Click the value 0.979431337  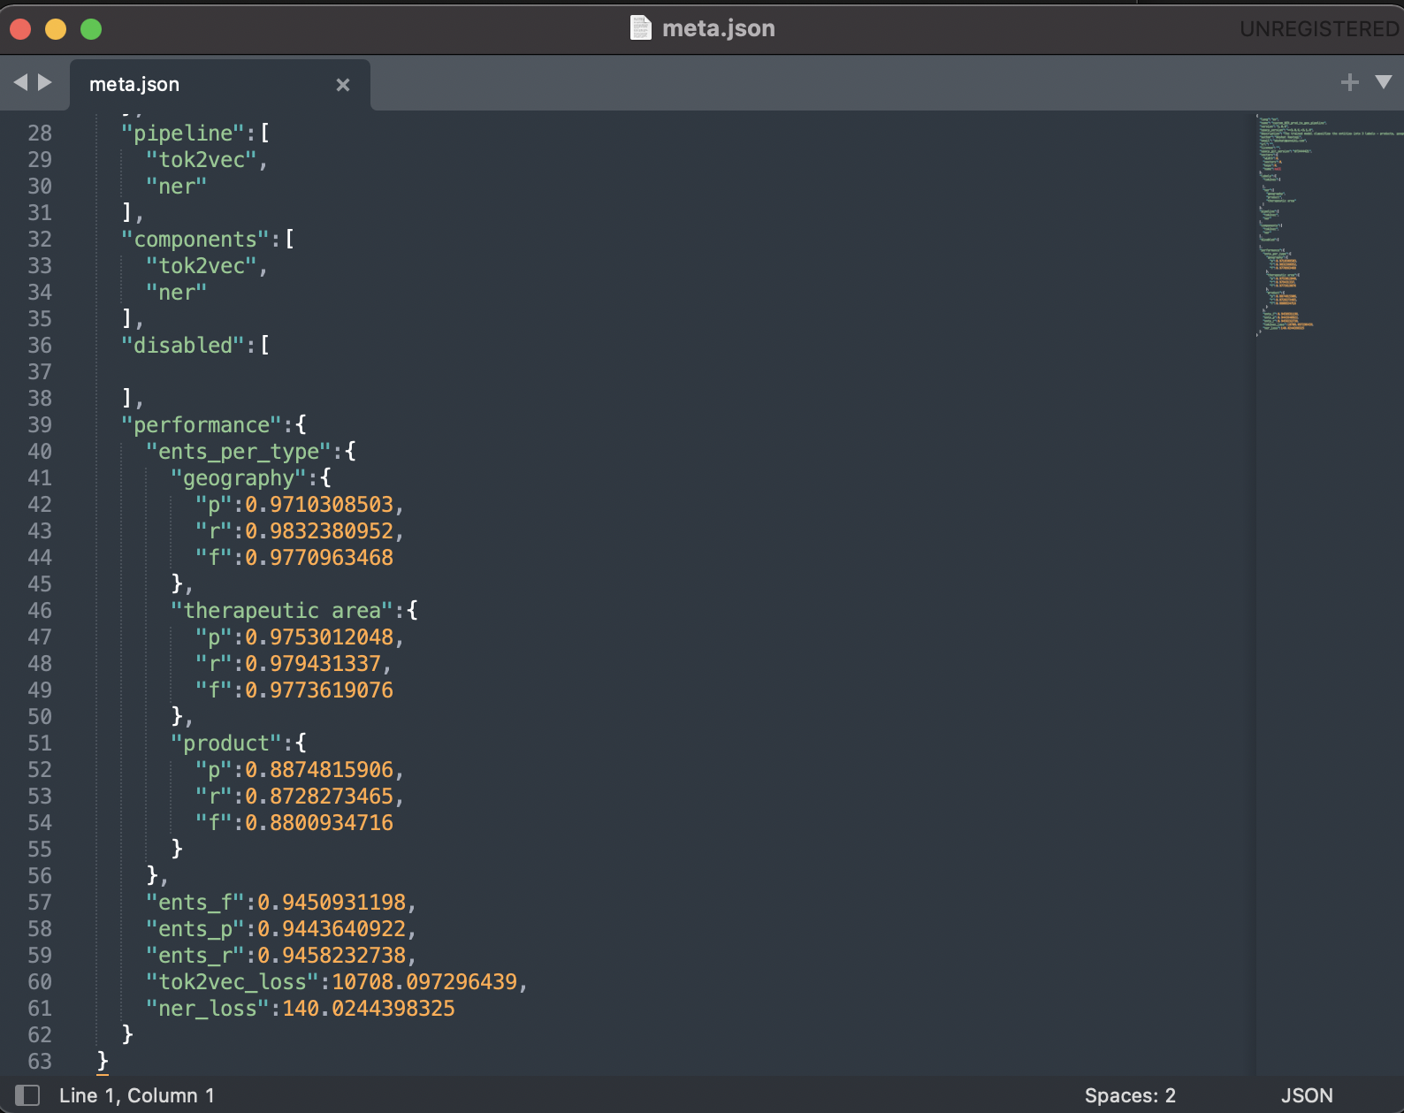pos(313,664)
